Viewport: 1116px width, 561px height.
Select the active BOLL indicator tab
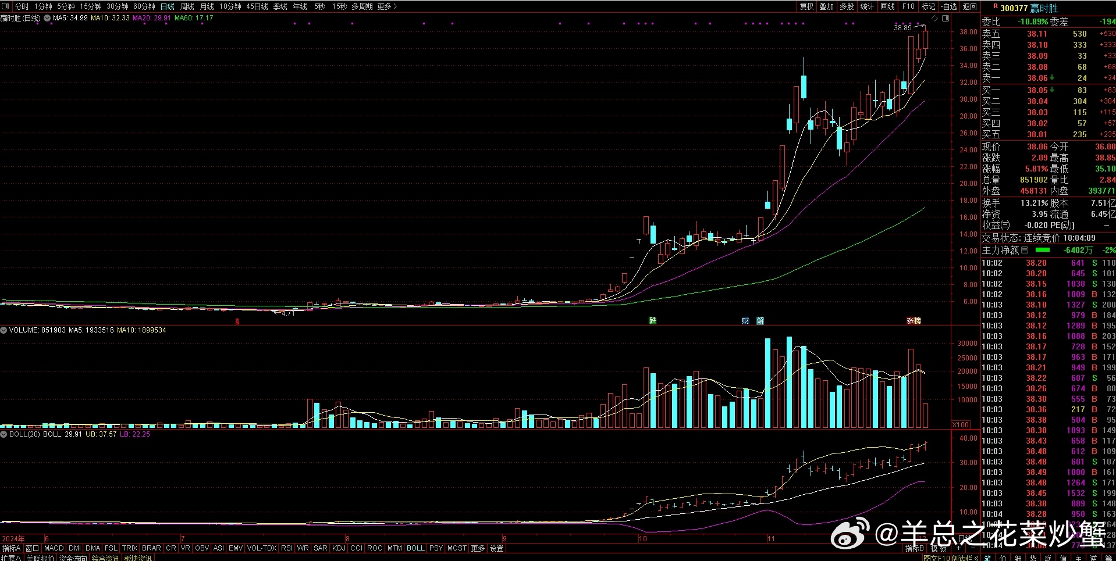(x=415, y=548)
